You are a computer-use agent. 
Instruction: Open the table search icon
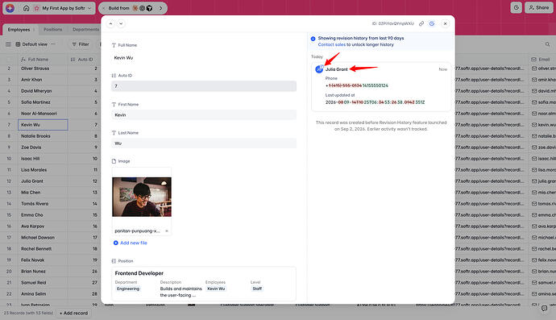tap(547, 44)
